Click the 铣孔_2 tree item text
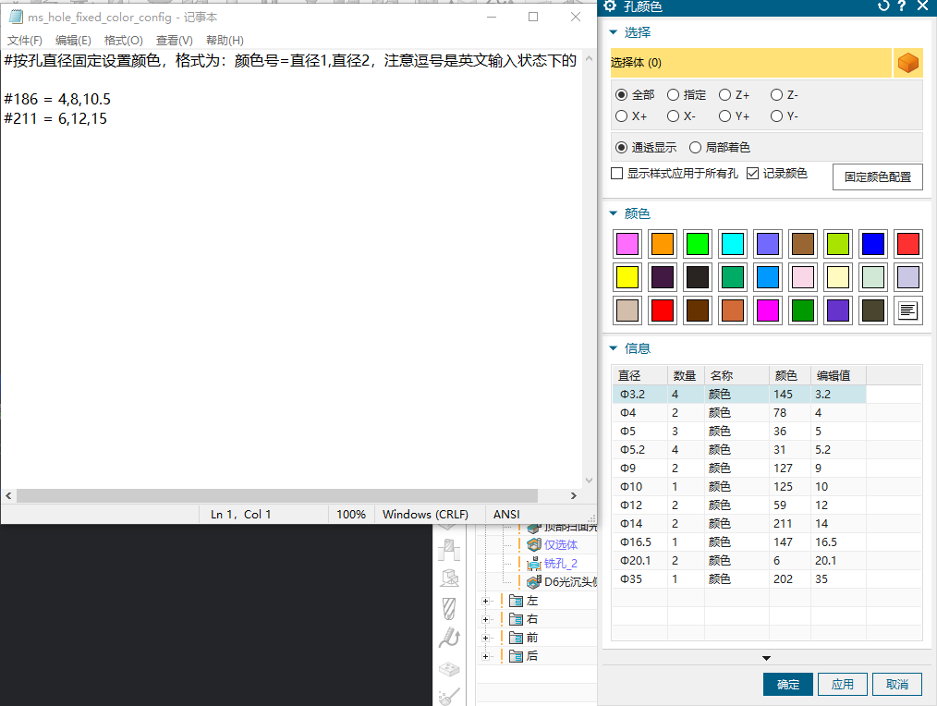The height and width of the screenshot is (706, 937). (x=561, y=563)
